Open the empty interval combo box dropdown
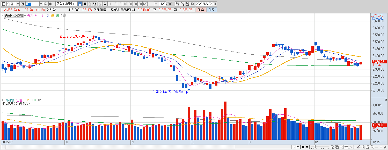The image size is (388, 150). pos(156,4)
